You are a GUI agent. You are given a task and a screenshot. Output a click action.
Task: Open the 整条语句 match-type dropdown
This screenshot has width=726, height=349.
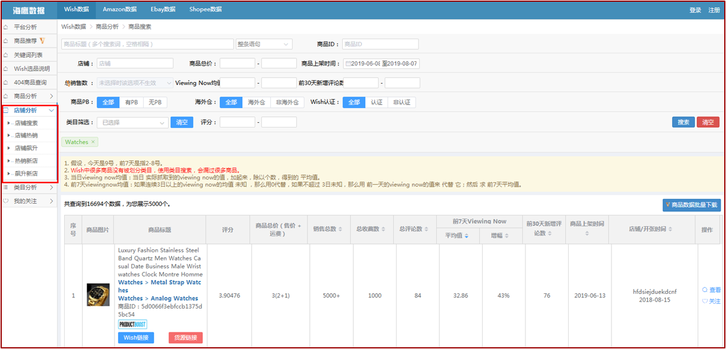[x=264, y=45]
